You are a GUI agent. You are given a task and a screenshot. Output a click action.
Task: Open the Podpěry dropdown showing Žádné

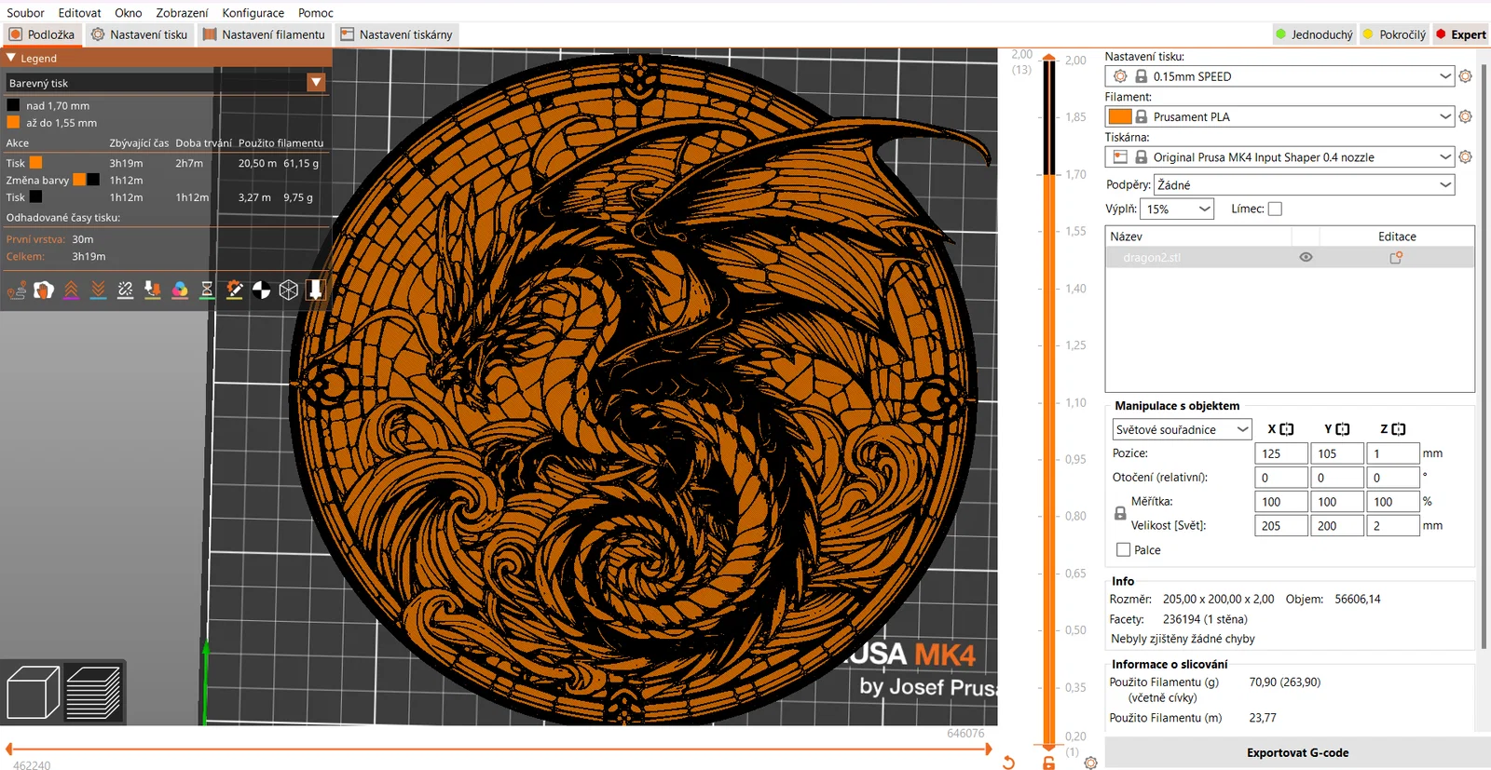tap(1304, 184)
